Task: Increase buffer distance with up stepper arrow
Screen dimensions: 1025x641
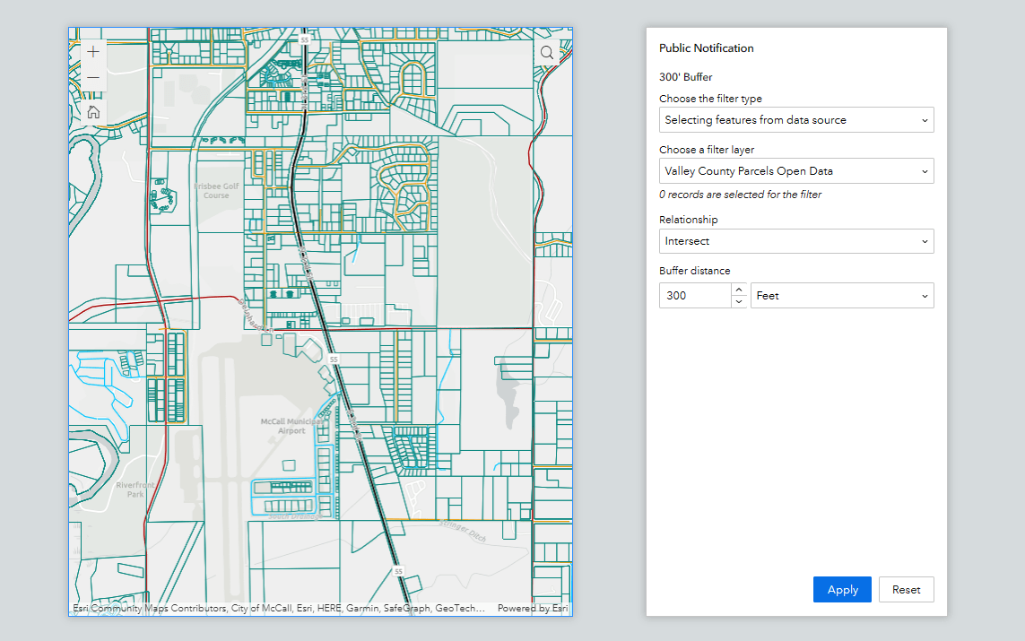Action: click(x=738, y=290)
